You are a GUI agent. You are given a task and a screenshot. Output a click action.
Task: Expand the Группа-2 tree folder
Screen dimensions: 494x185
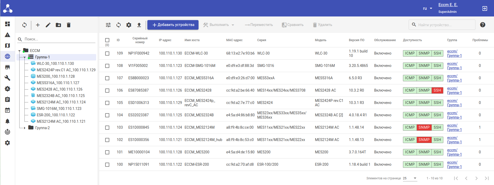pyautogui.click(x=25, y=128)
